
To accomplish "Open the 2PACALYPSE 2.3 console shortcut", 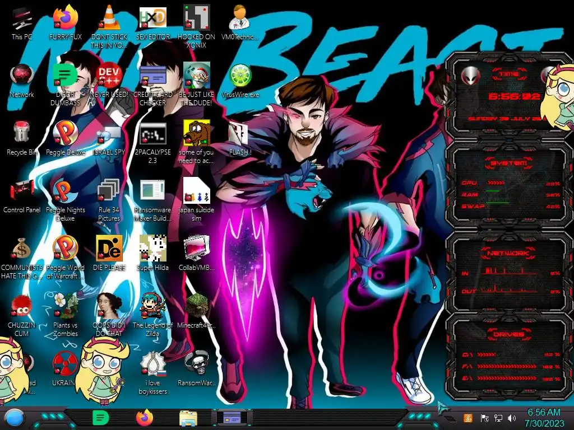I will tap(152, 143).
